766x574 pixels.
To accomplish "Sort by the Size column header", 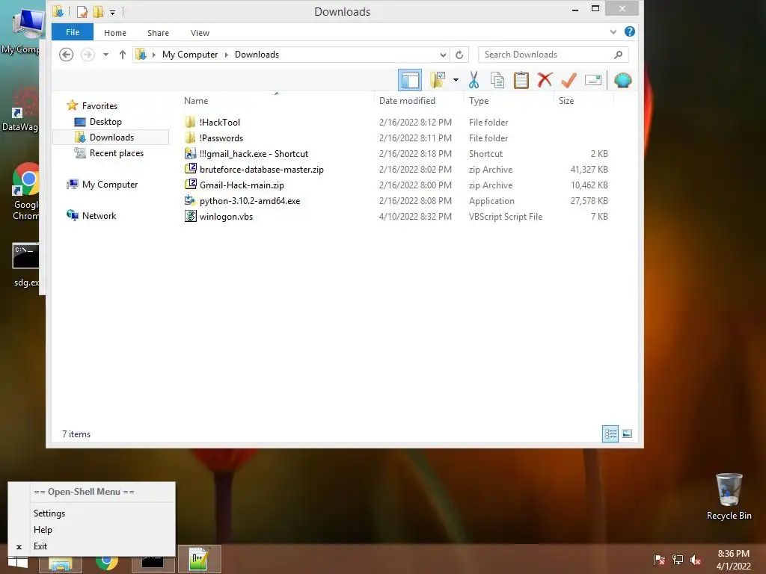I will point(566,101).
